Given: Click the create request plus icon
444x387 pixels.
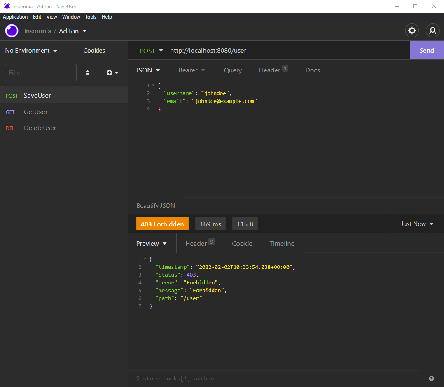Looking at the screenshot, I should tap(109, 73).
